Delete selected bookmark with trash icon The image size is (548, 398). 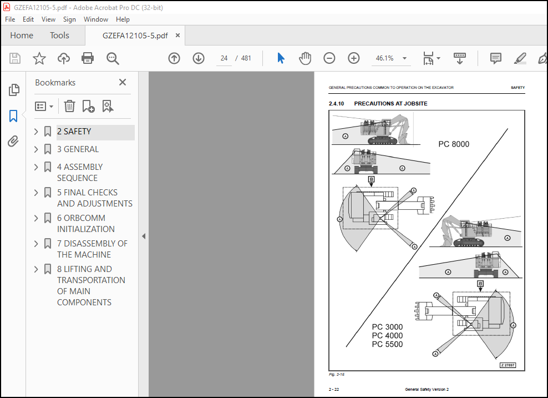[x=69, y=106]
